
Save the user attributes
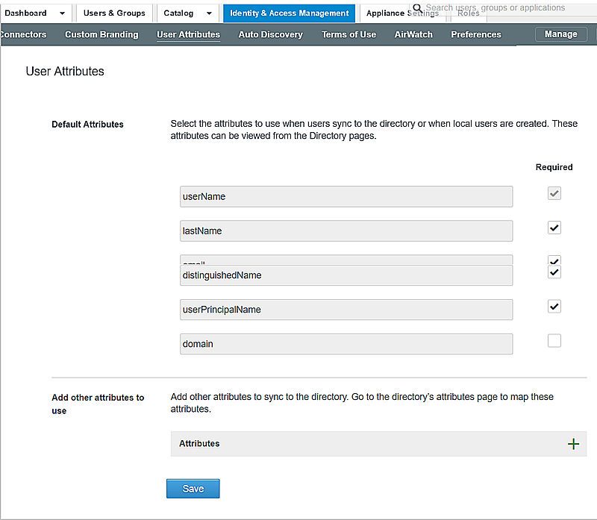coord(193,489)
